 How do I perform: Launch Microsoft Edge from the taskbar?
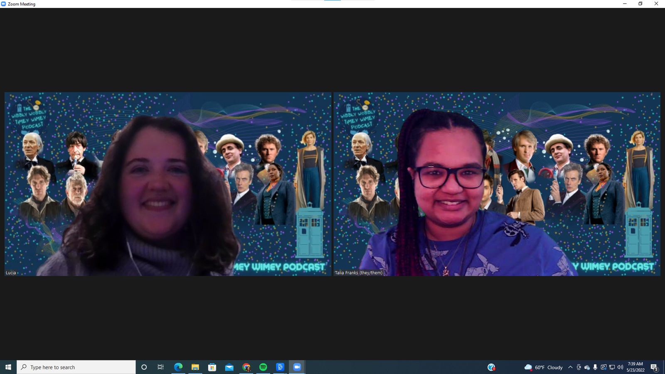(x=178, y=367)
